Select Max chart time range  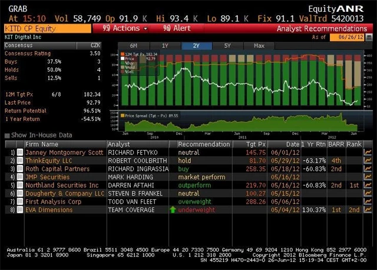click(259, 45)
